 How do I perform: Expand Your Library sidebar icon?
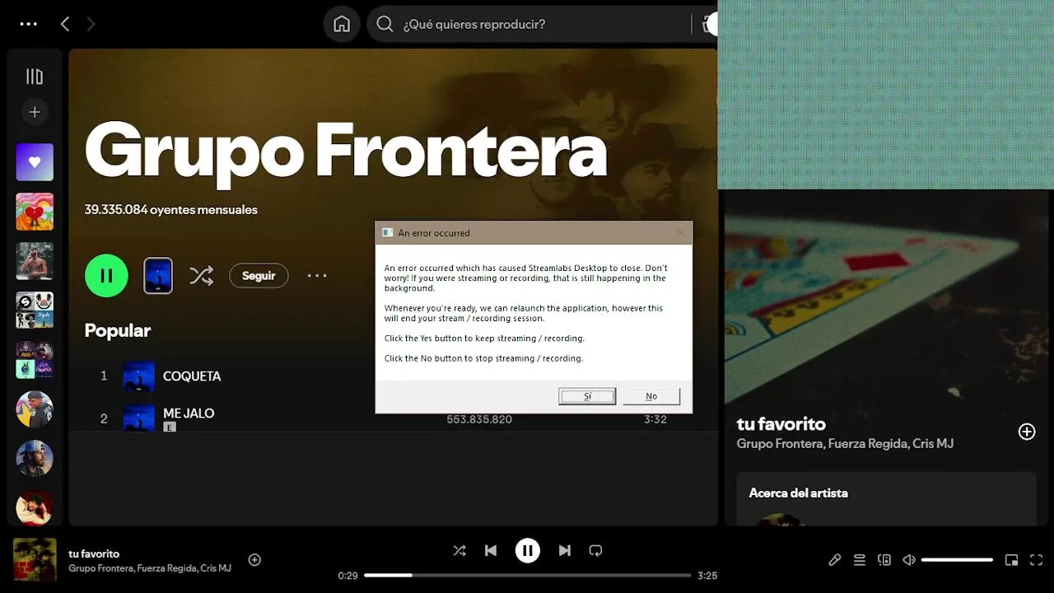[x=35, y=77]
